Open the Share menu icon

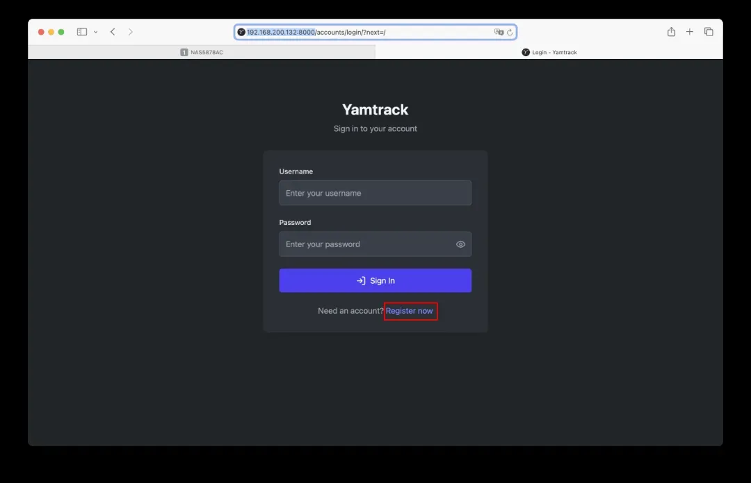pos(671,32)
